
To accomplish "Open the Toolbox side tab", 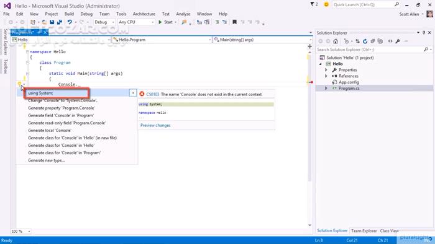I will (x=5, y=66).
